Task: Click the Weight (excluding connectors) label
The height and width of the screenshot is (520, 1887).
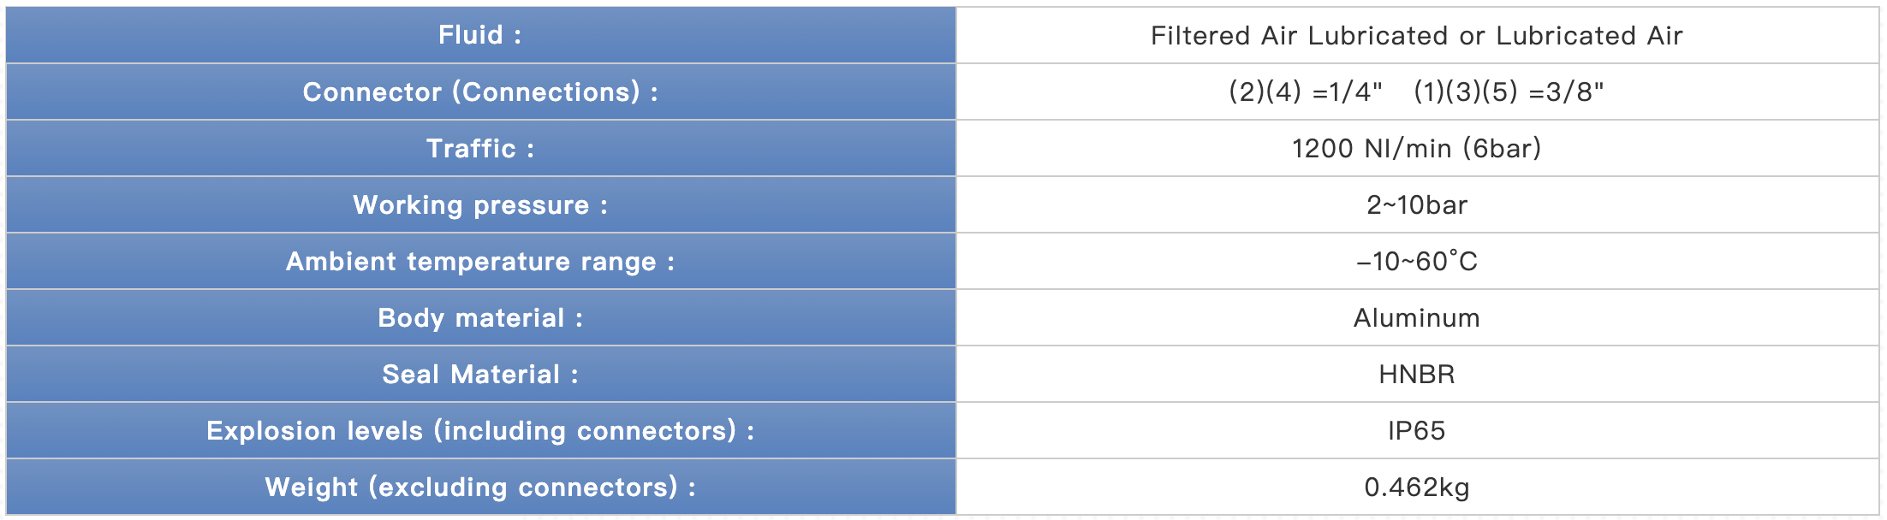Action: 480,487
